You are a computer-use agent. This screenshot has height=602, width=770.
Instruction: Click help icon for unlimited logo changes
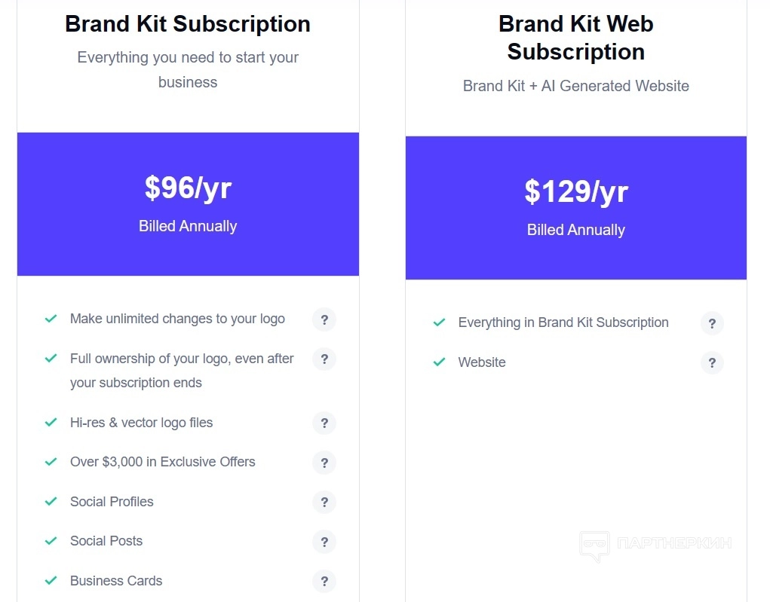tap(324, 319)
